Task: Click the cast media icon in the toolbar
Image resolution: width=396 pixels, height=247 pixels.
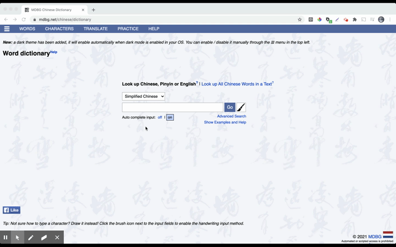Action: 363,20
